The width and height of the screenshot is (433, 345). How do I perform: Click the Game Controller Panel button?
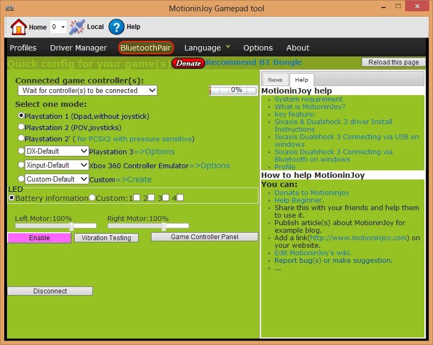click(x=205, y=237)
